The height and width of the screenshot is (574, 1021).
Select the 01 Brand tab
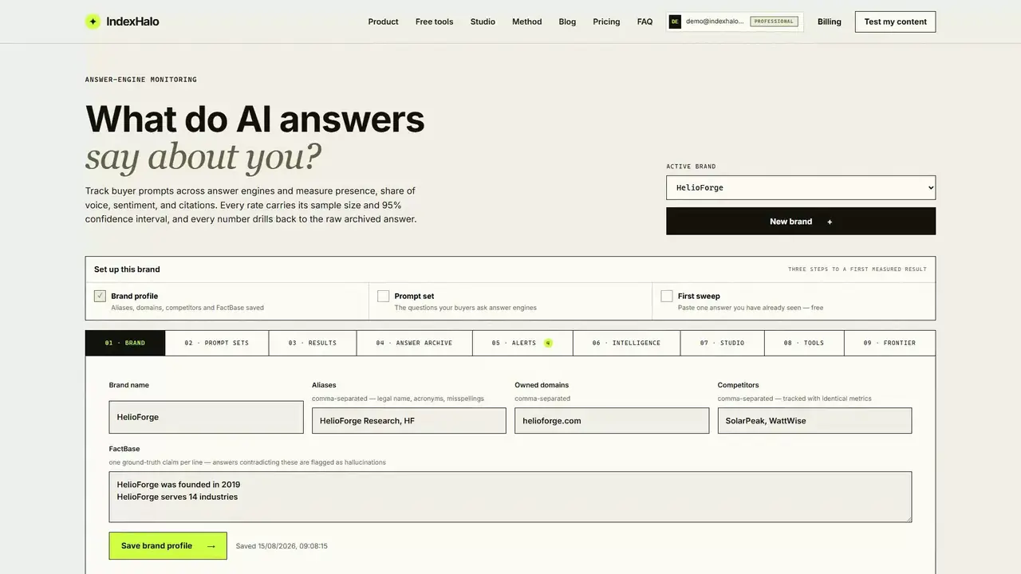[125, 343]
